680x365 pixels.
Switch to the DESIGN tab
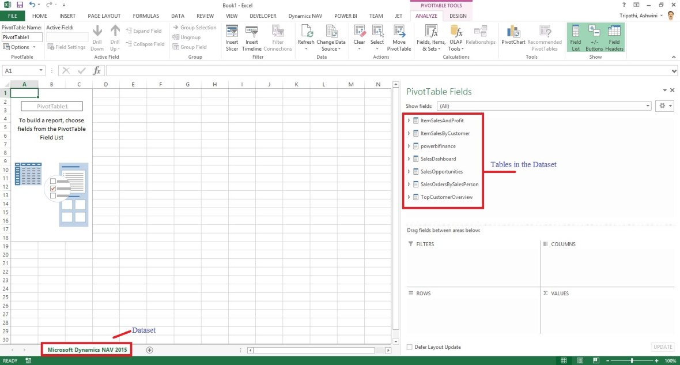(458, 16)
